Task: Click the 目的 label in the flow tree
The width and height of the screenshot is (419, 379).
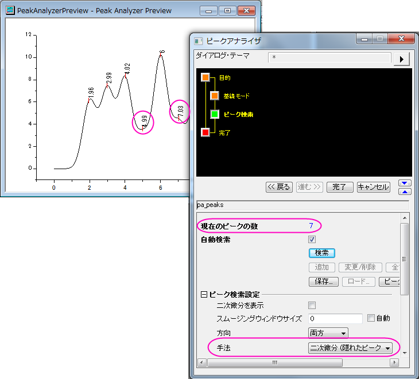Action: [x=225, y=77]
